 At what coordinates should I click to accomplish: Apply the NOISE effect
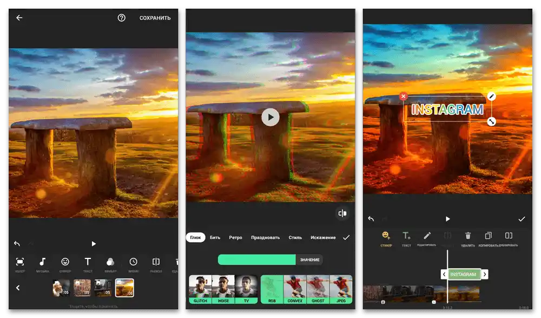[x=223, y=289]
